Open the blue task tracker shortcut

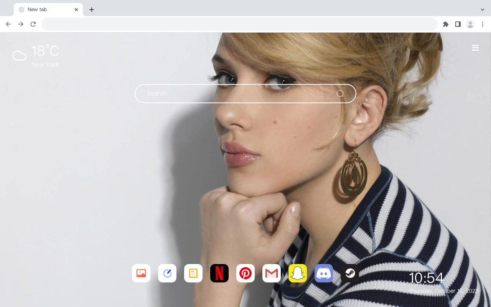point(167,273)
